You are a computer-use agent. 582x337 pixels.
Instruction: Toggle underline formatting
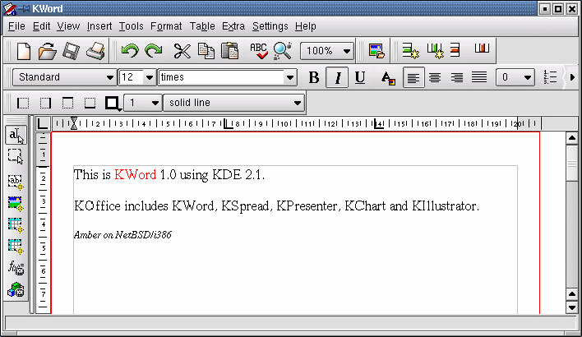tap(360, 77)
